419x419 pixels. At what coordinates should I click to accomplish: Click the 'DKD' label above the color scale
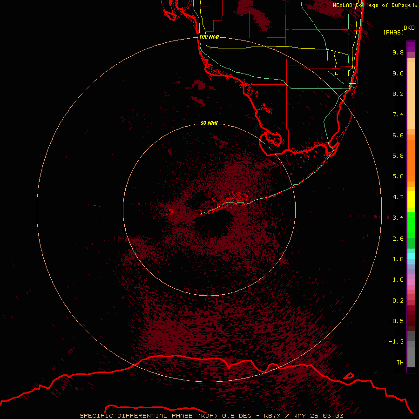(409, 28)
